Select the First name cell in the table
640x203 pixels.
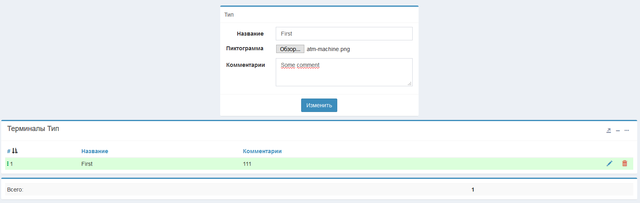click(87, 164)
